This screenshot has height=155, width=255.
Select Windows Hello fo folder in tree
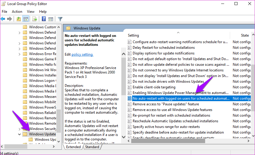click(x=42, y=65)
